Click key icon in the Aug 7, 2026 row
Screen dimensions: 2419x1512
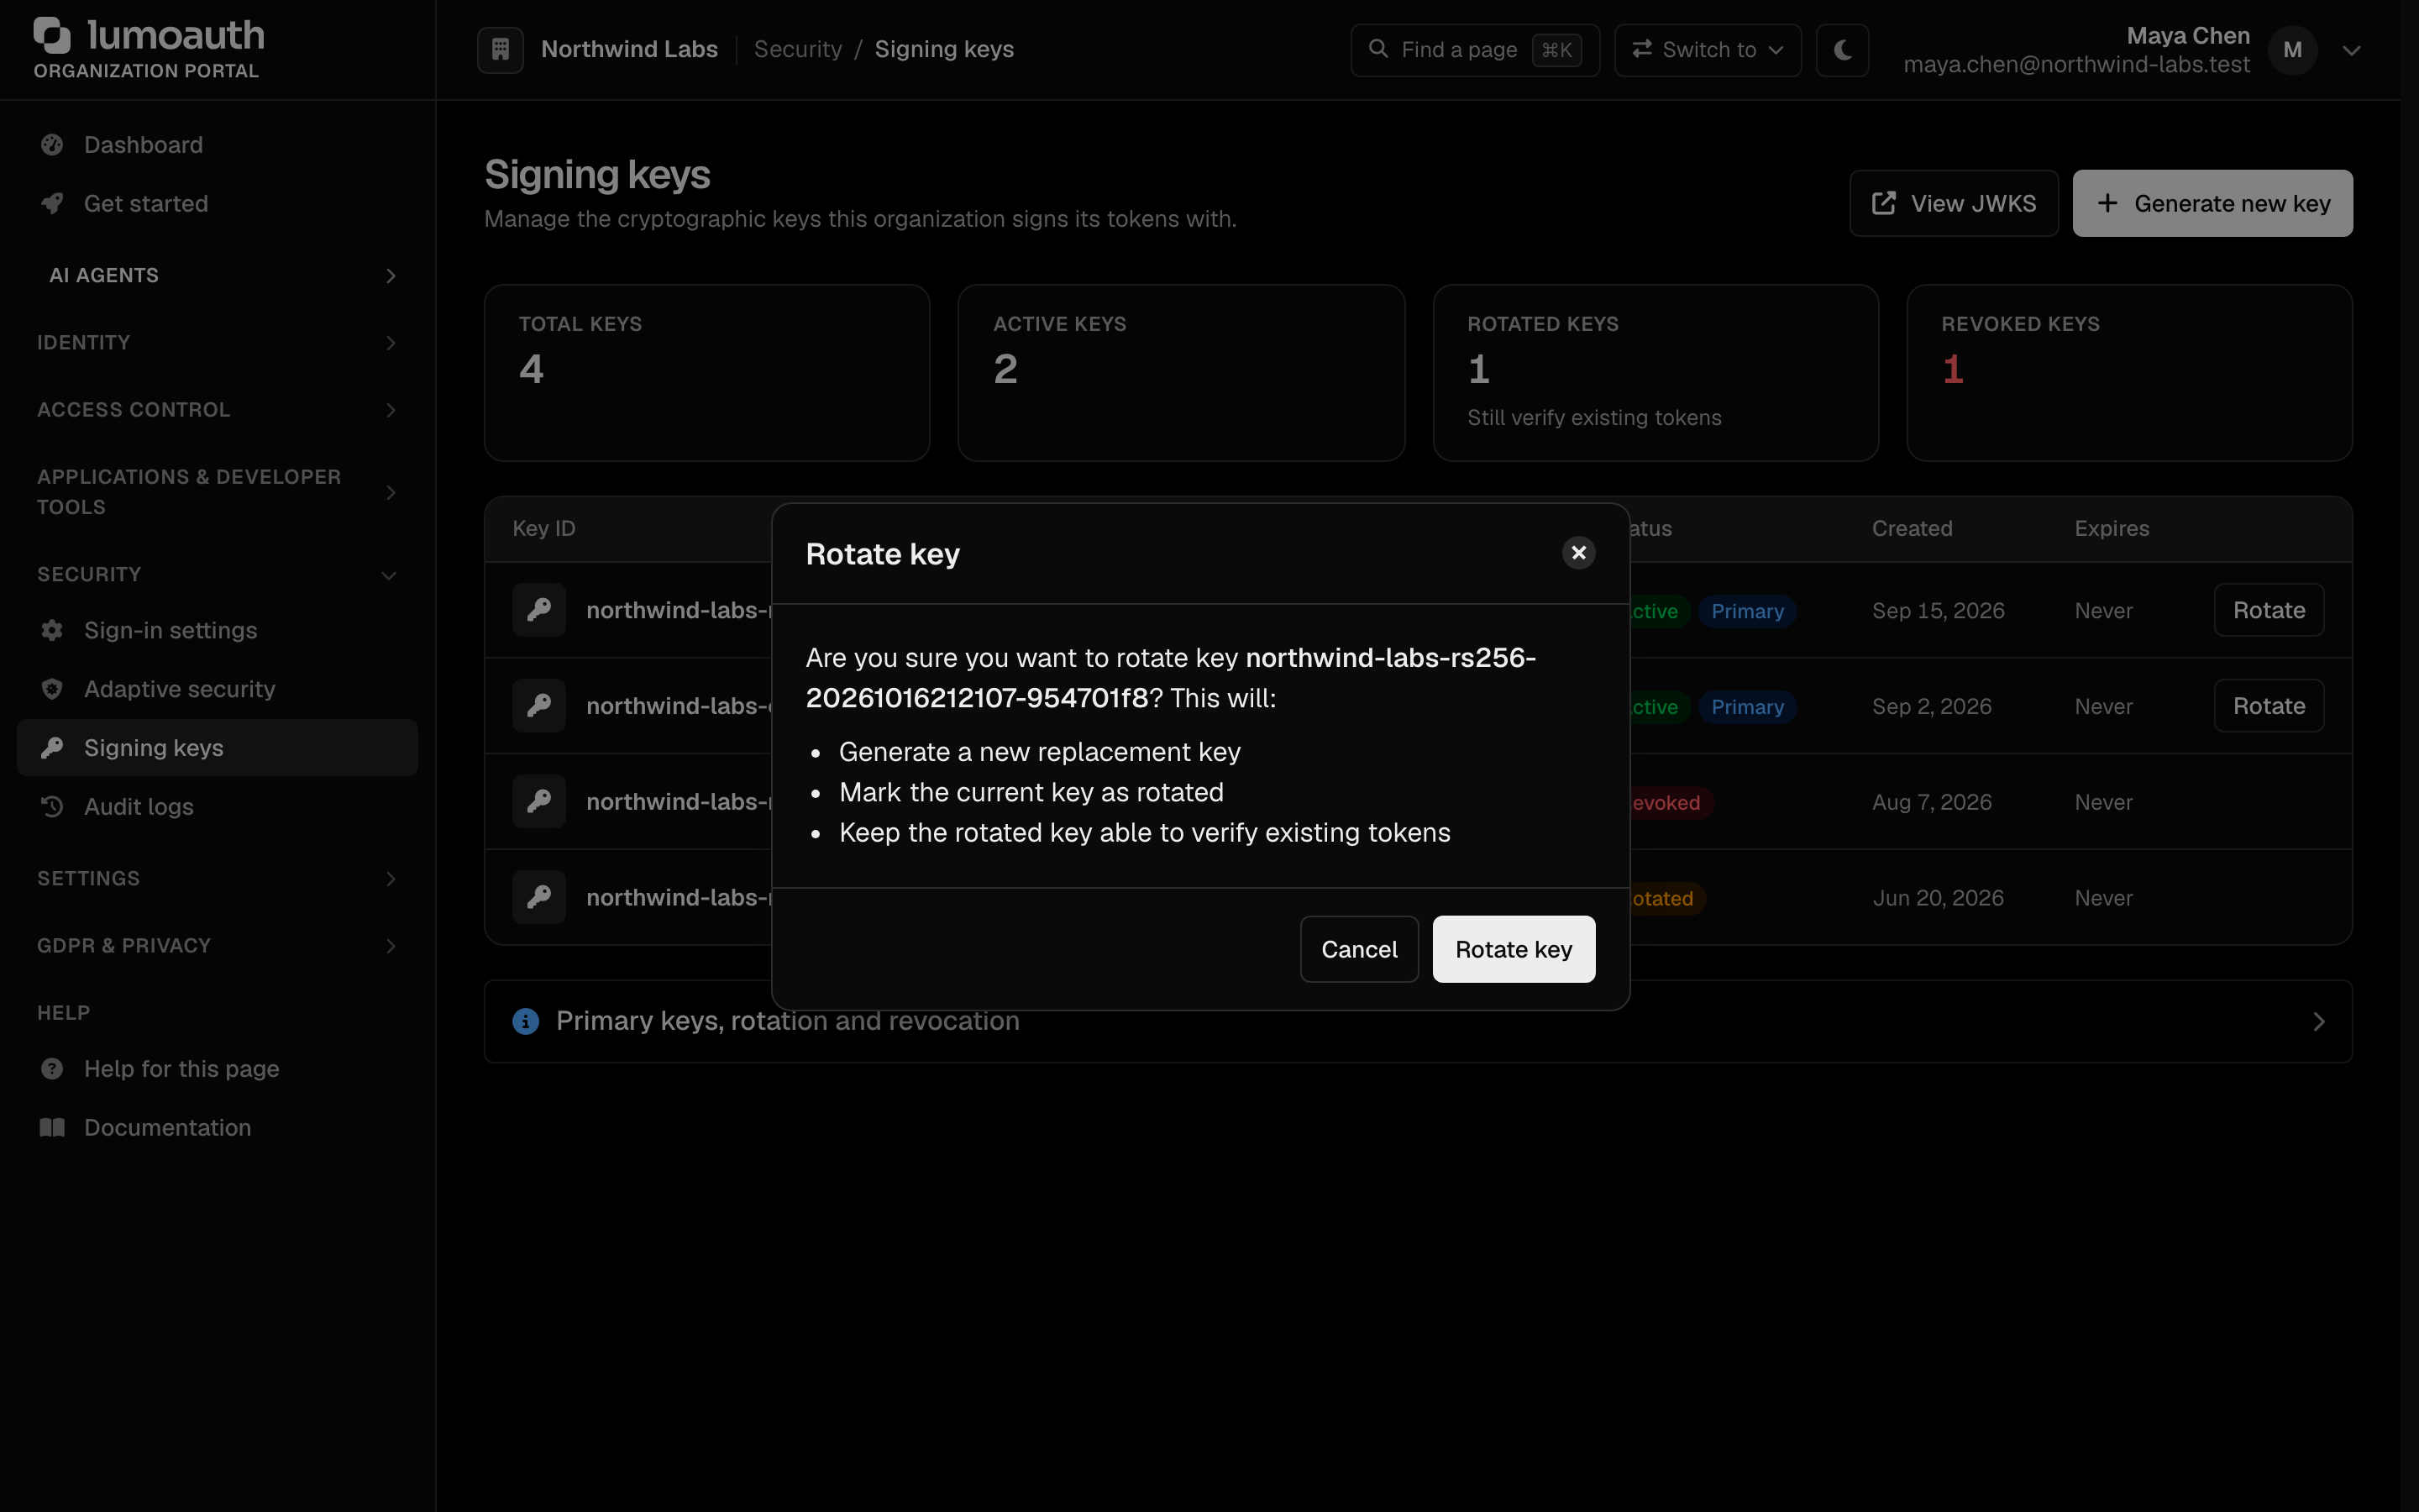pyautogui.click(x=538, y=802)
